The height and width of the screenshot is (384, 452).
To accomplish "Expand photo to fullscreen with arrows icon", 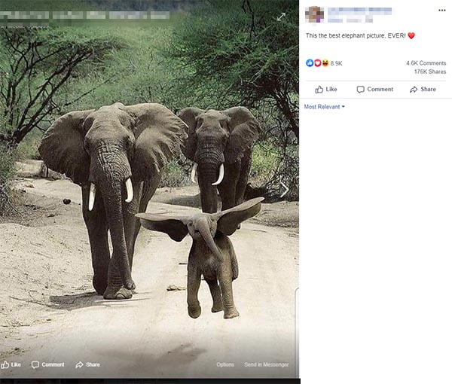I will click(x=281, y=17).
